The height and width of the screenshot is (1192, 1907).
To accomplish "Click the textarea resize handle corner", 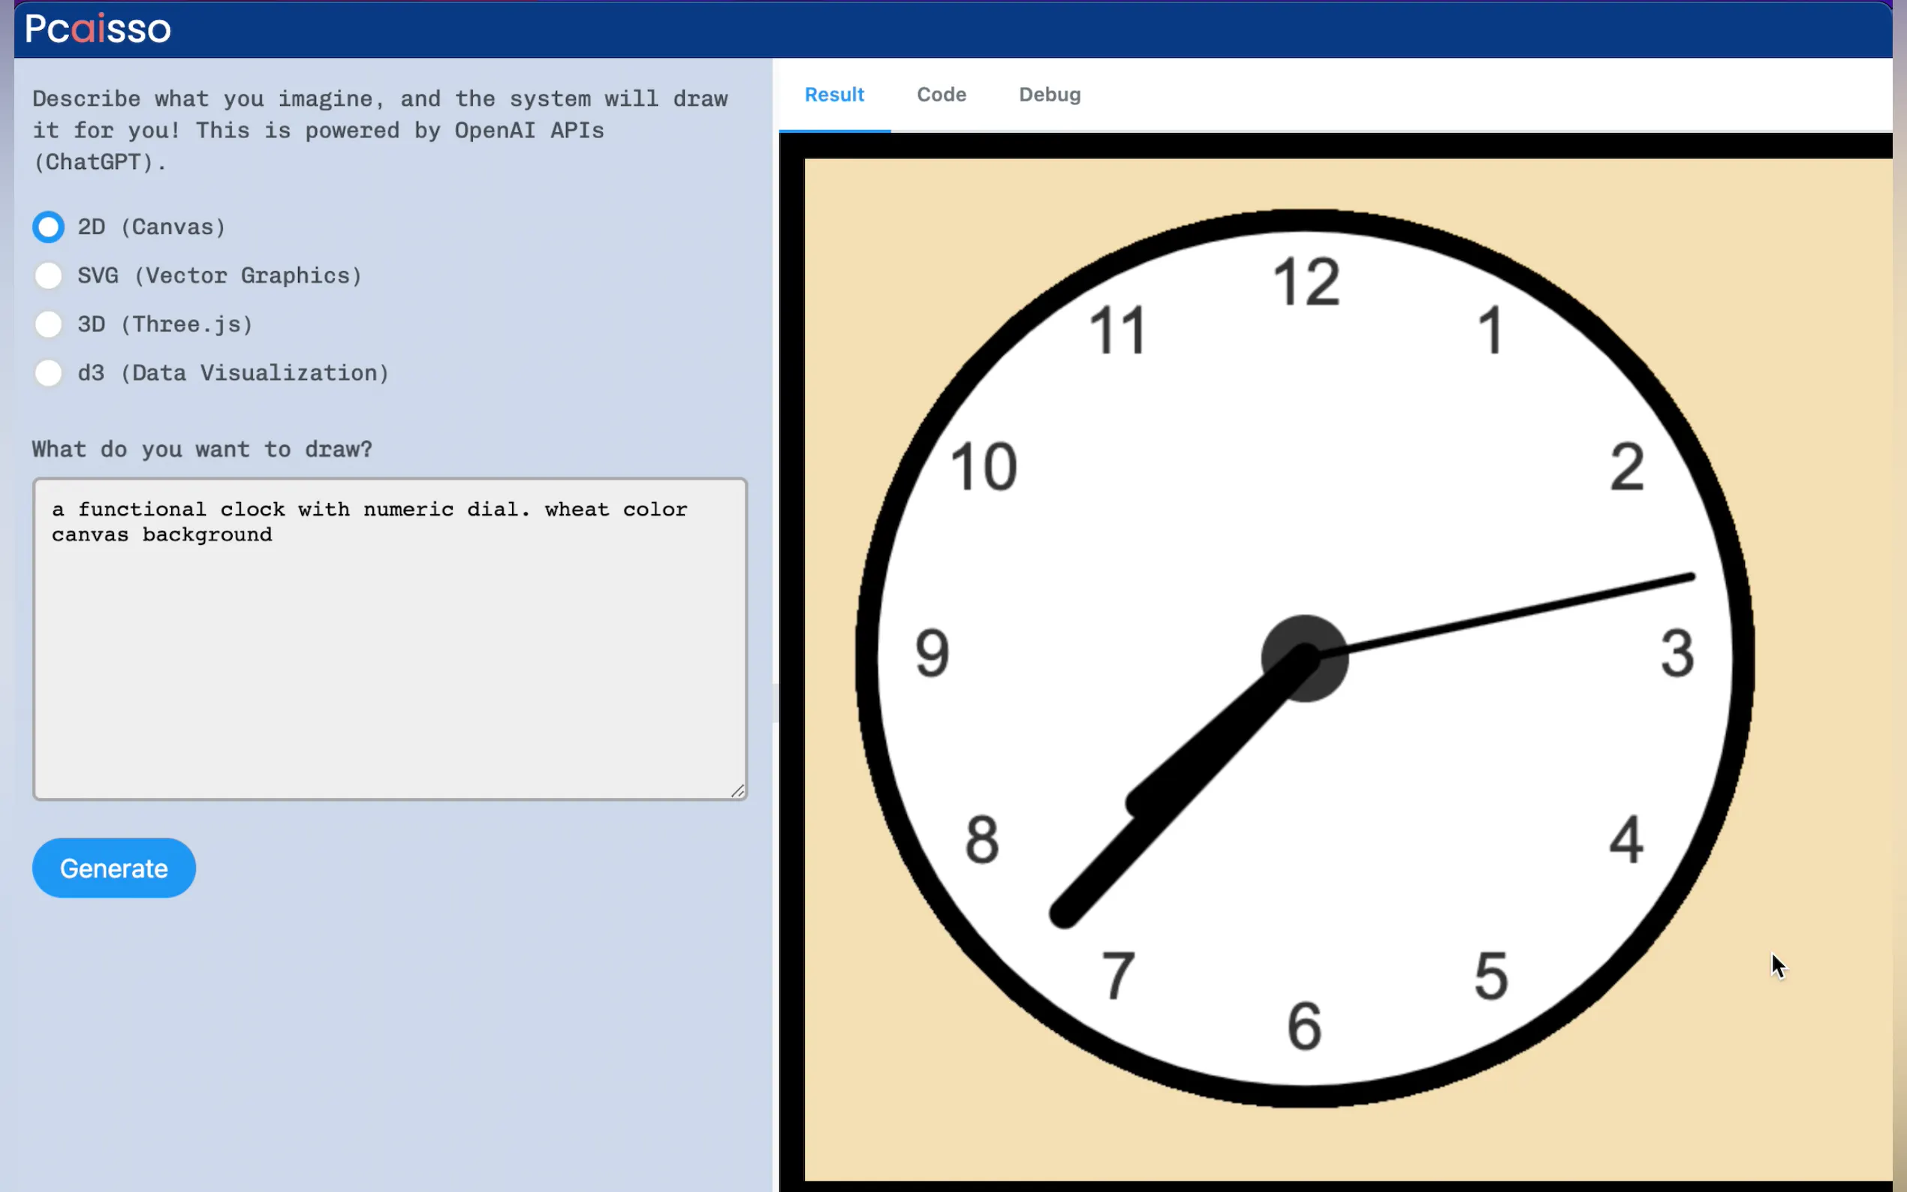I will point(738,790).
